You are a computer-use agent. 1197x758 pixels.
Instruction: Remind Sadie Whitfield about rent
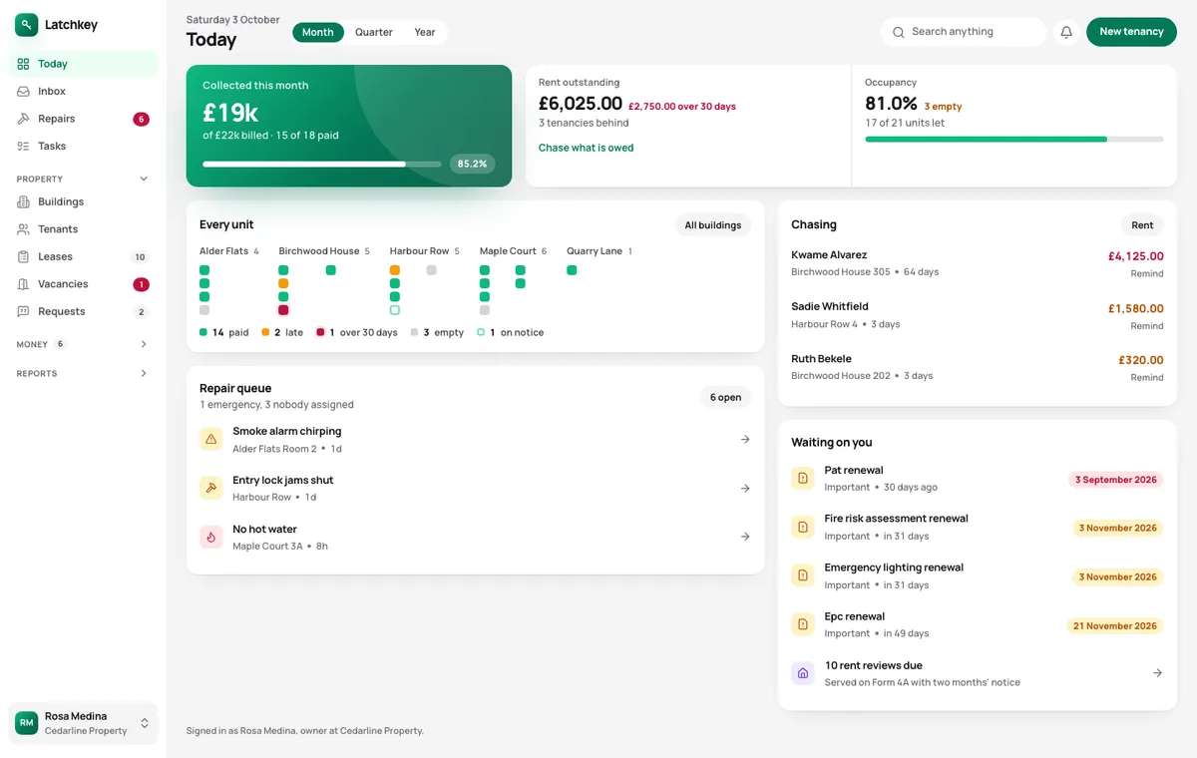(1147, 326)
